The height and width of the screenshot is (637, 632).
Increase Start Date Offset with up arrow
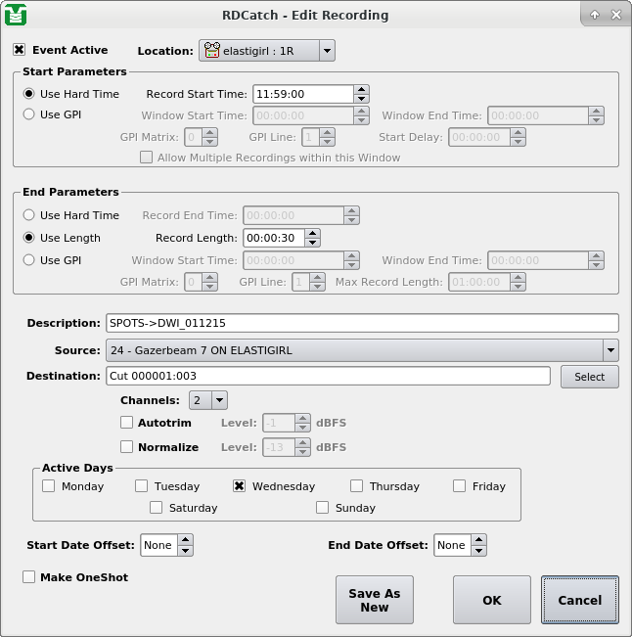point(186,540)
